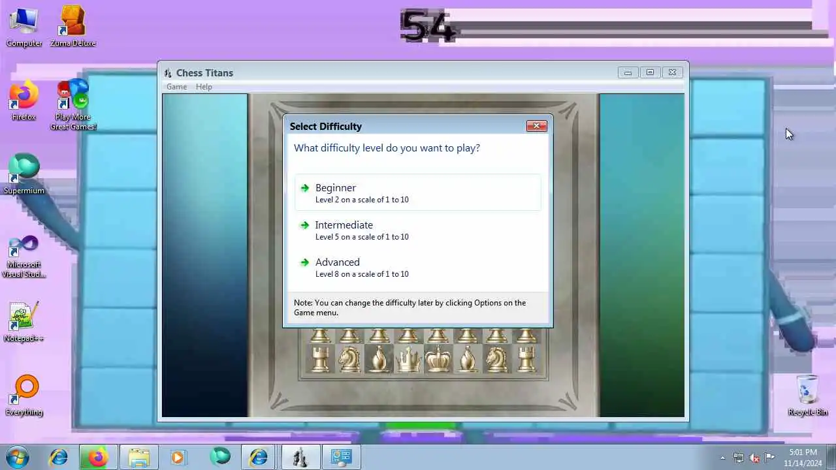
Task: Click 'Level 5 on a scale of 1 to 10'
Action: click(362, 237)
